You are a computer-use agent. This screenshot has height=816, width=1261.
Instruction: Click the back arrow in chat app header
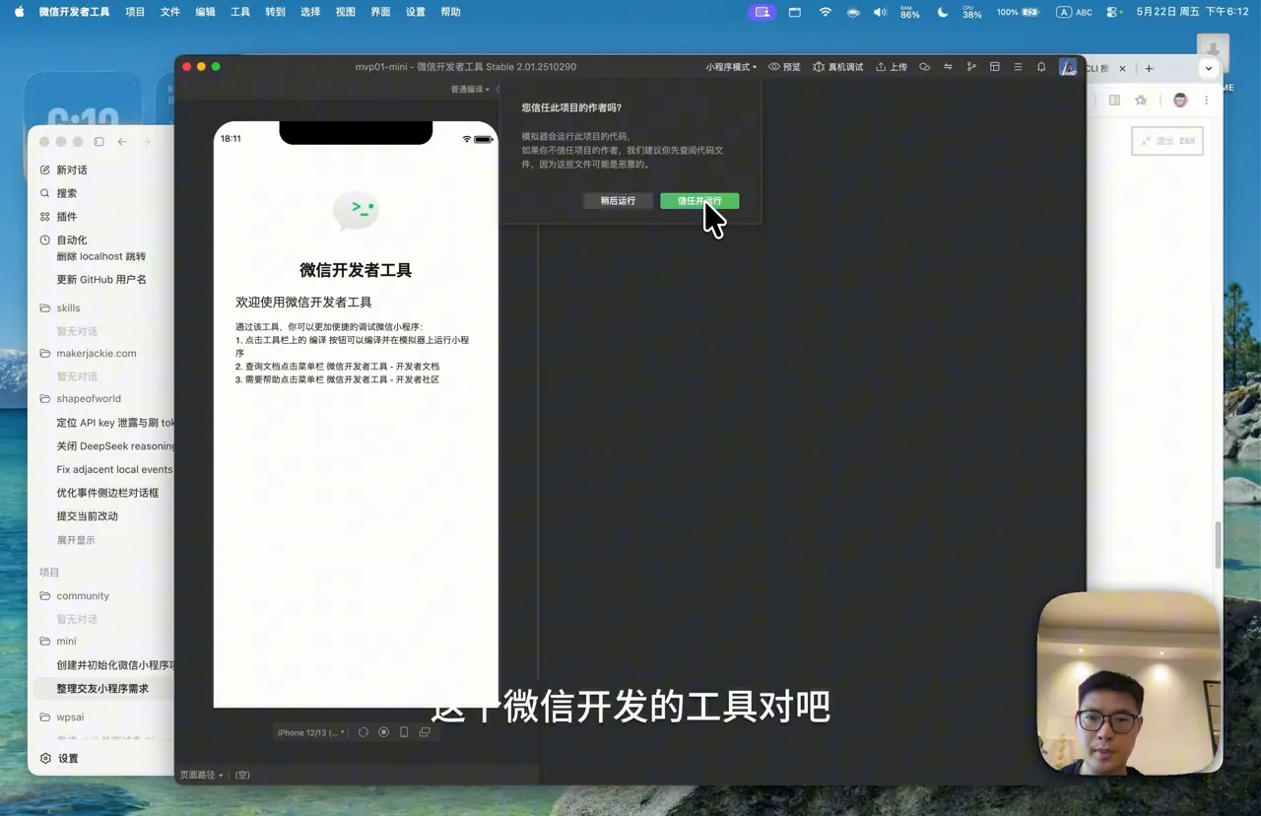click(x=122, y=142)
